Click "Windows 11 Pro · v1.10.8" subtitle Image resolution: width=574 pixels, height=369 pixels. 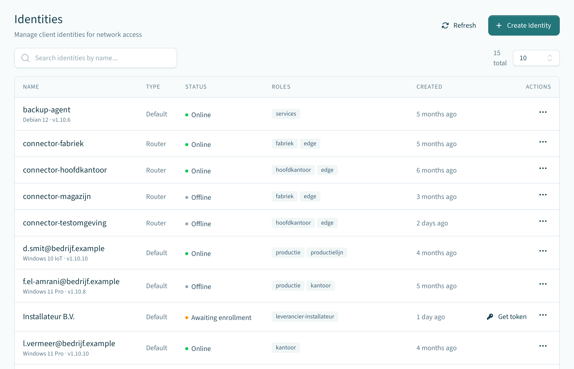point(54,291)
